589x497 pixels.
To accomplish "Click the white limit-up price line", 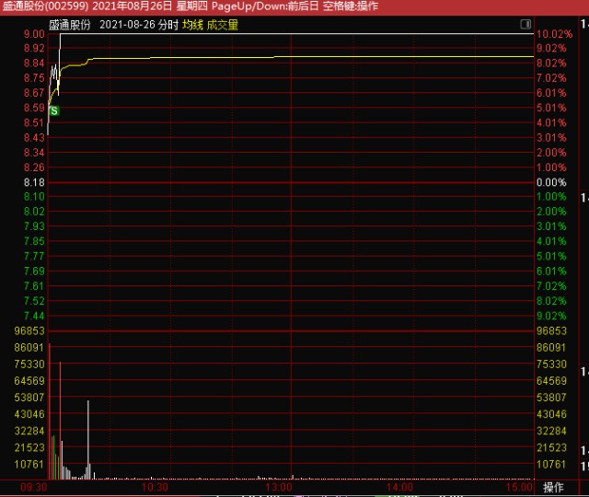I will click(296, 34).
